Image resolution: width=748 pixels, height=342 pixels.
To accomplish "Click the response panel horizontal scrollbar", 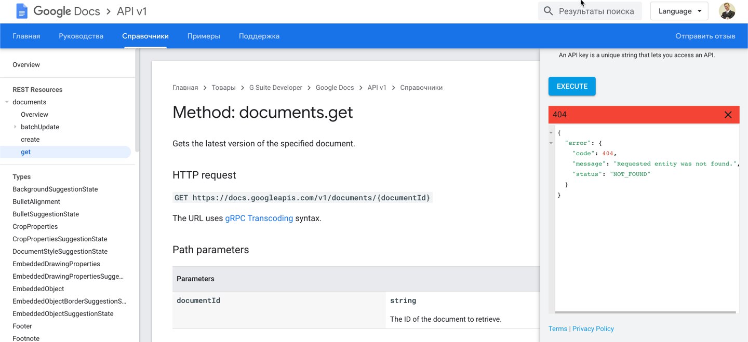I will [646, 312].
